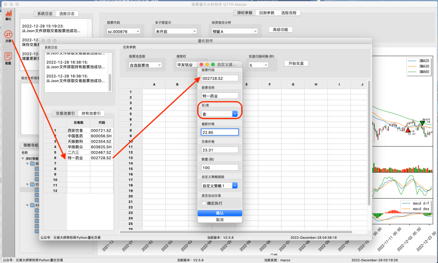Open the 买/卖 dropdown
This screenshot has width=438, height=263.
point(219,114)
